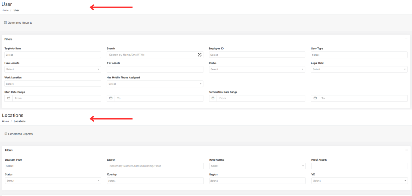Select the Country filter field
This screenshot has height=196, width=412.
point(155,181)
